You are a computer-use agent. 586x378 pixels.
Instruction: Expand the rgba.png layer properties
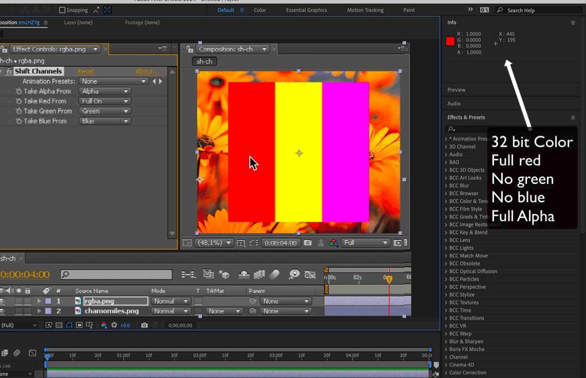(39, 301)
